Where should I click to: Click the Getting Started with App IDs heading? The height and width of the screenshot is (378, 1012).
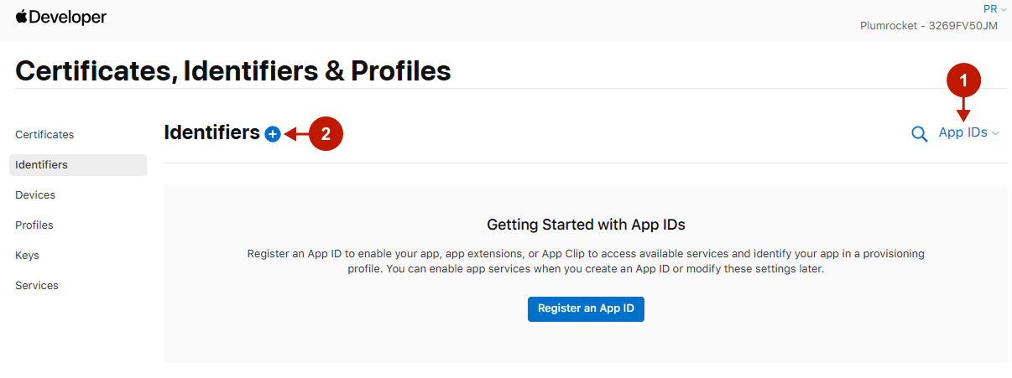tap(586, 225)
